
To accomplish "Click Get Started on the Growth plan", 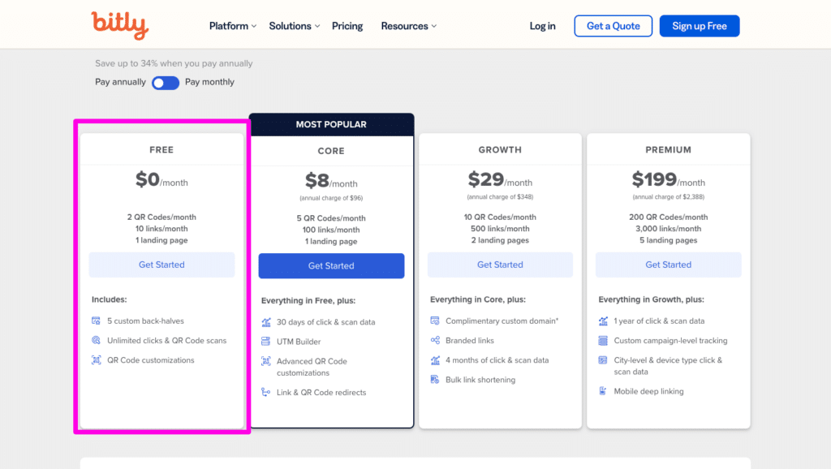I will point(500,265).
